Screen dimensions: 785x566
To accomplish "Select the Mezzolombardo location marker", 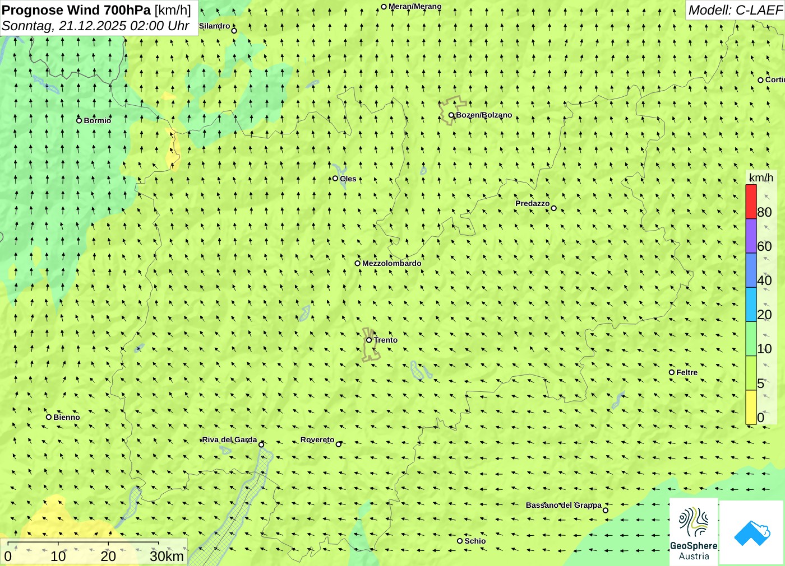I will tap(357, 263).
